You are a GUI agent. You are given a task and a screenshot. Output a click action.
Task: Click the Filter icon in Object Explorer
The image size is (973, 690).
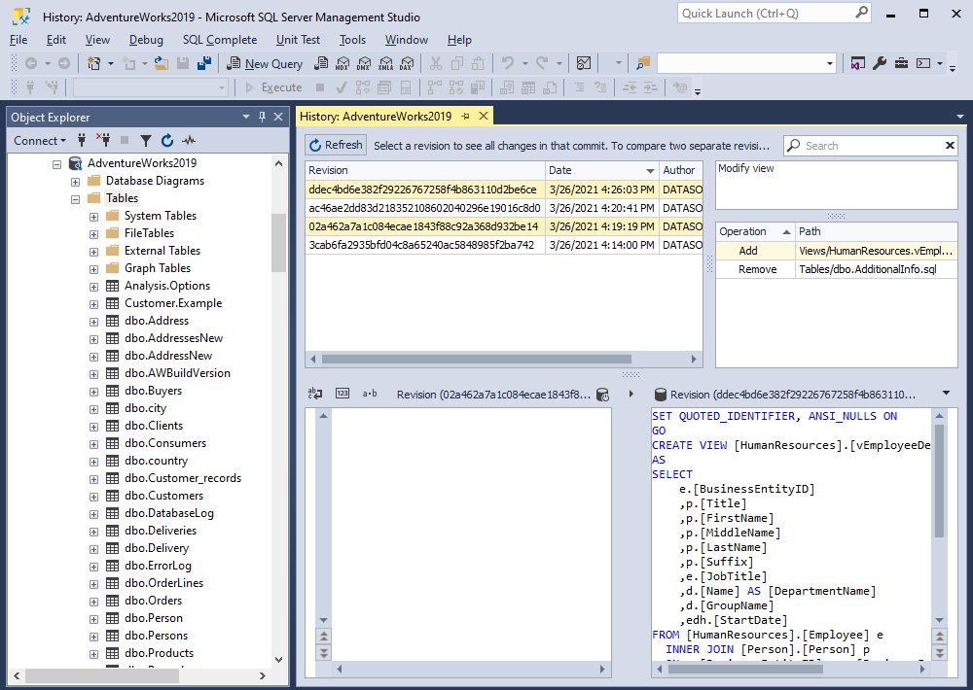146,141
